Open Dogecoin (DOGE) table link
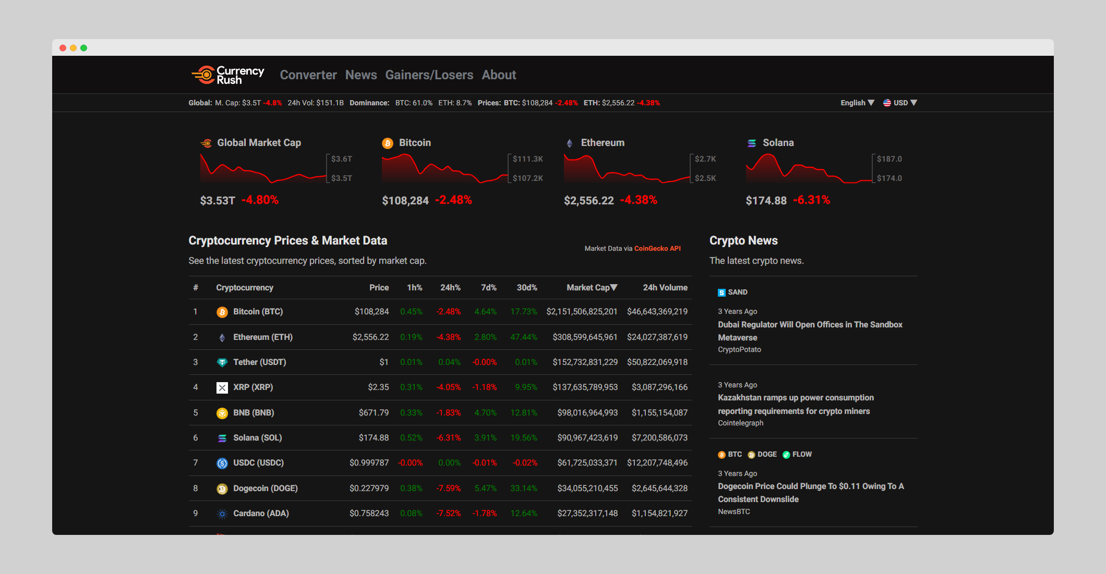 pyautogui.click(x=265, y=488)
